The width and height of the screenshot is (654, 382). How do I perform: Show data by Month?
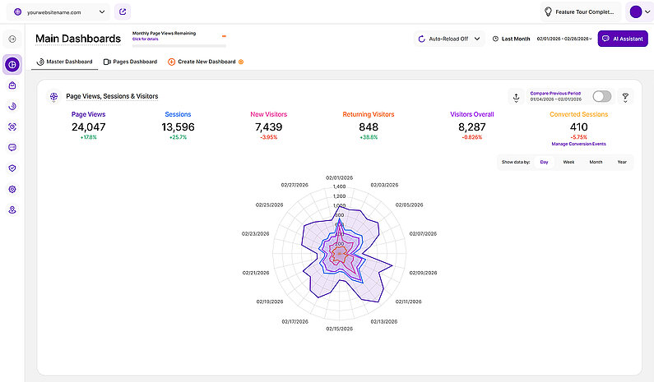coord(596,162)
